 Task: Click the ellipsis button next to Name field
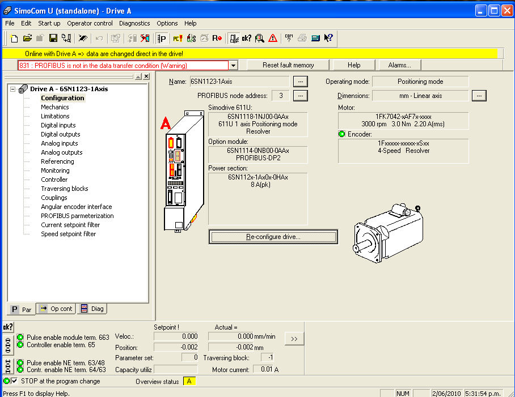click(x=300, y=82)
